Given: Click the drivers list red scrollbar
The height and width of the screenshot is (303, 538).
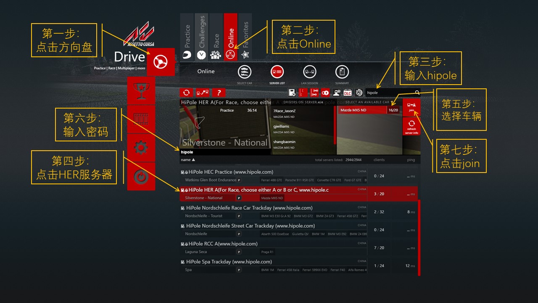Looking at the screenshot, I should (x=335, y=125).
